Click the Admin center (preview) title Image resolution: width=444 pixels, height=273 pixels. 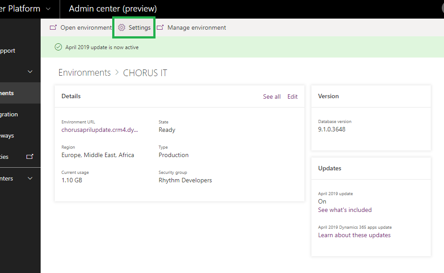click(113, 9)
